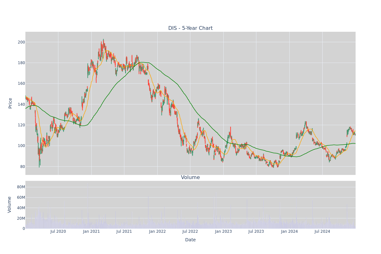This screenshot has width=381, height=254.
Task: Select the "Jul 2023" date tick
Action: tap(256, 231)
